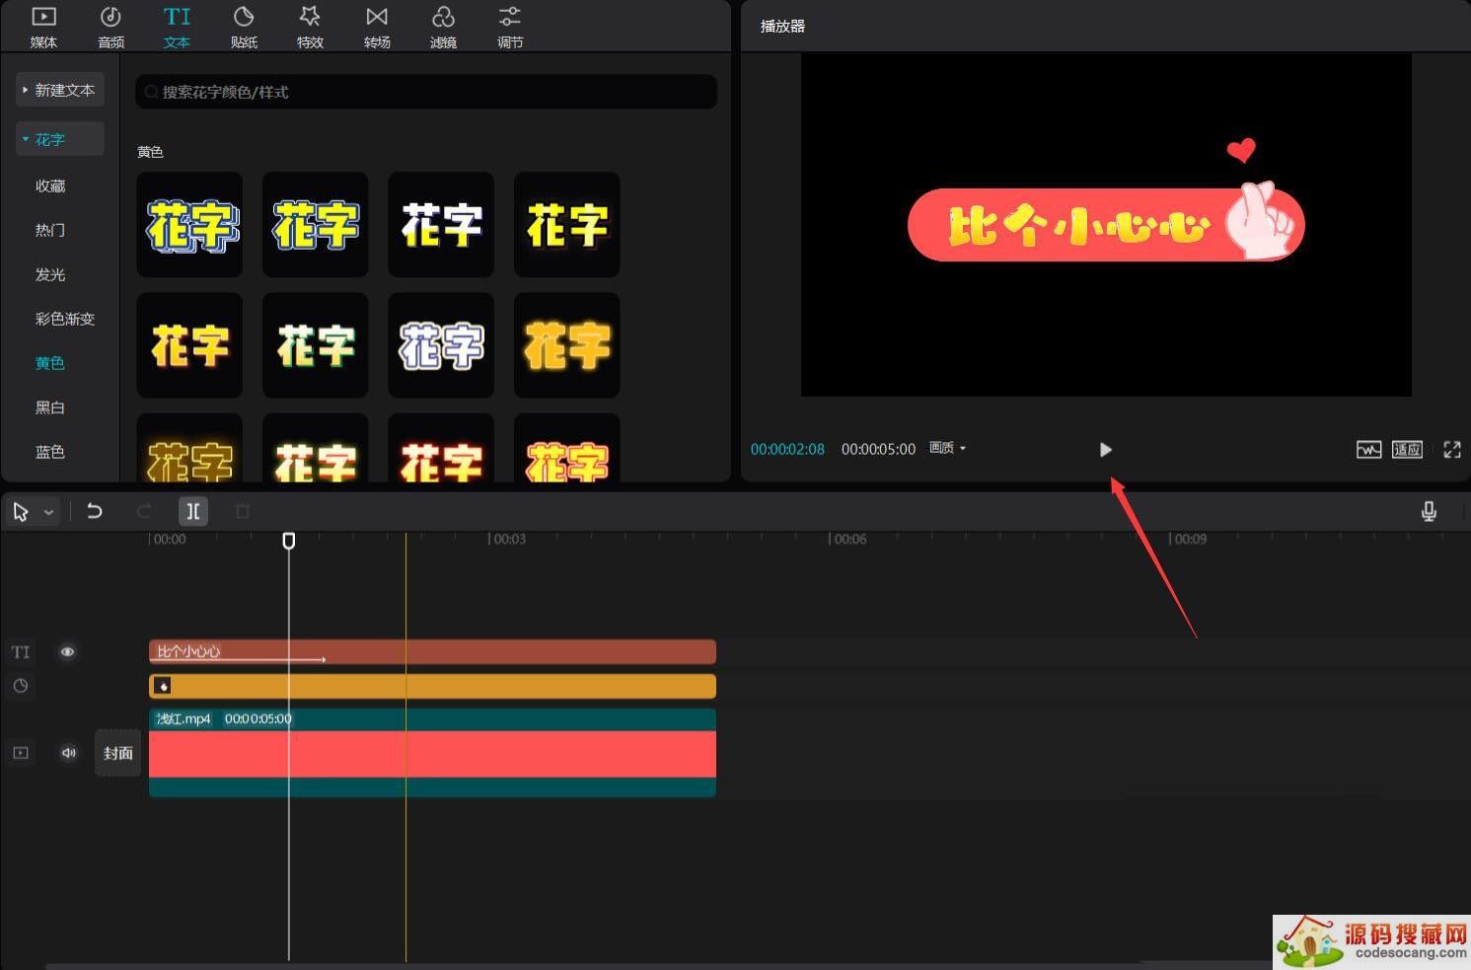Open the 贴纸 stickers panel
The image size is (1471, 970).
(244, 27)
